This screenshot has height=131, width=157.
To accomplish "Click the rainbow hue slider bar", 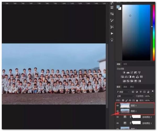I will (154, 33).
